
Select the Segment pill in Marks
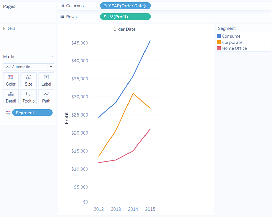32,113
